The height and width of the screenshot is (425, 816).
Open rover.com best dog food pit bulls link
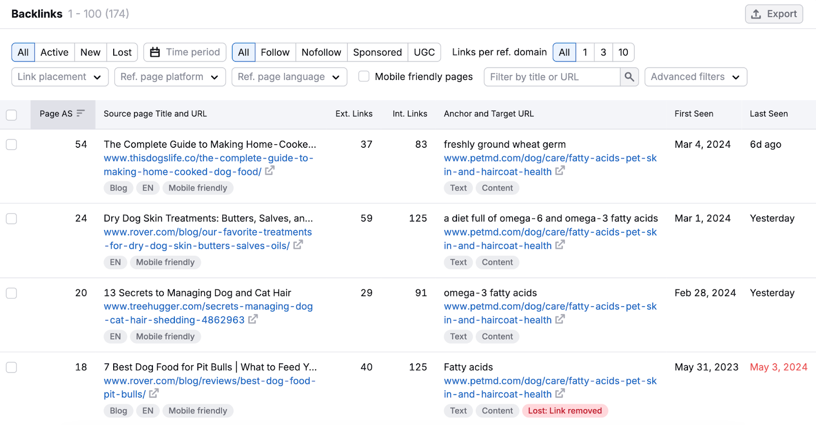(x=210, y=387)
